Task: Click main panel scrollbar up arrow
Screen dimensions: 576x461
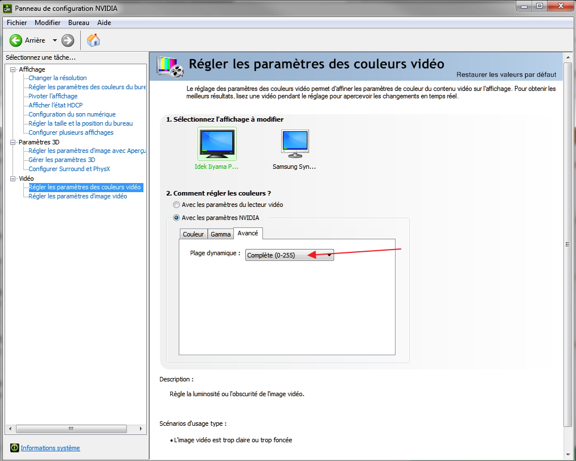Action: click(x=568, y=57)
